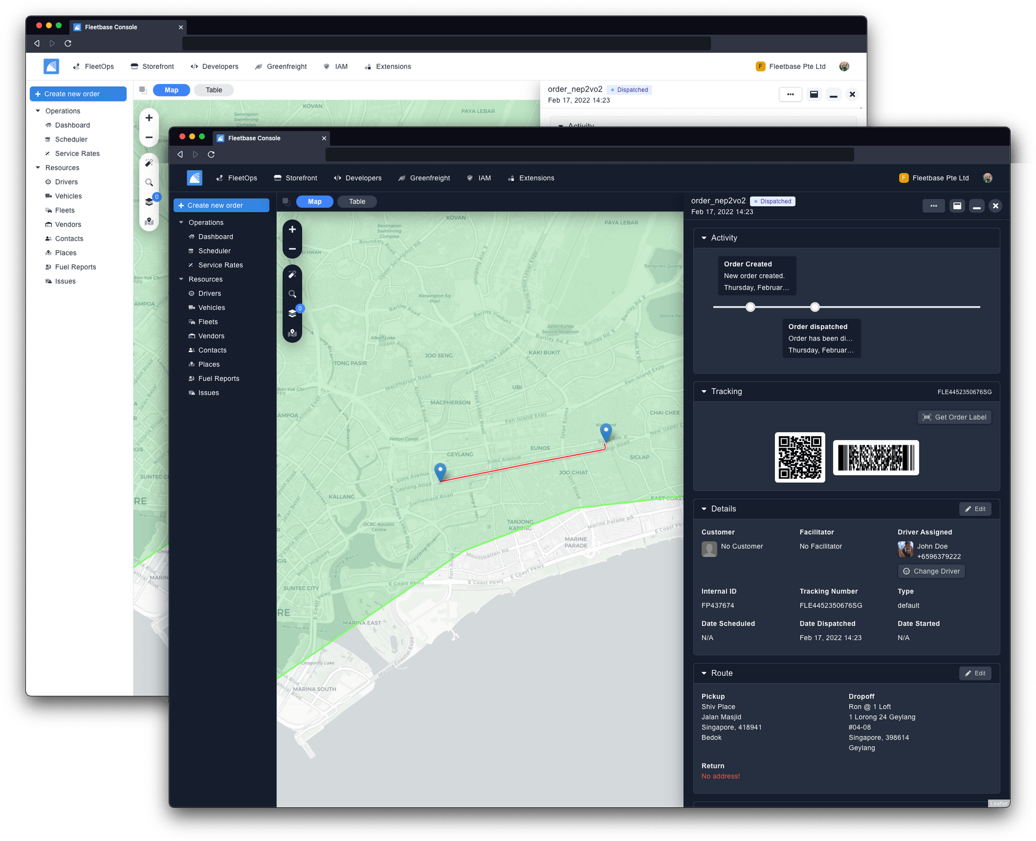Zoom in on the map

tap(292, 229)
